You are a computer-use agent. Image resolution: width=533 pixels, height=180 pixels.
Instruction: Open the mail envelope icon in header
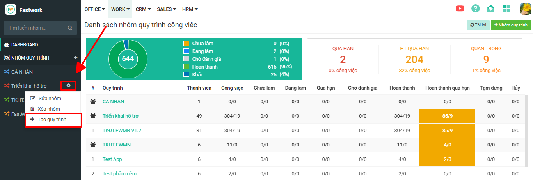[x=491, y=9]
